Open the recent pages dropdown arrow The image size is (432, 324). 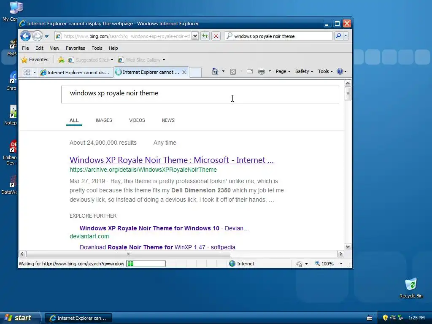(46, 36)
